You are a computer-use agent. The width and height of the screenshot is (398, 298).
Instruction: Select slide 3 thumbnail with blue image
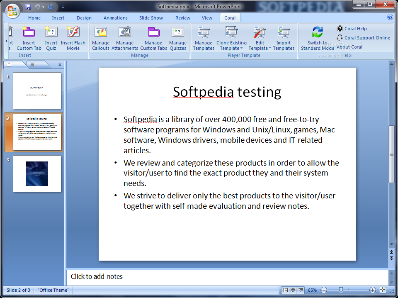click(x=37, y=174)
